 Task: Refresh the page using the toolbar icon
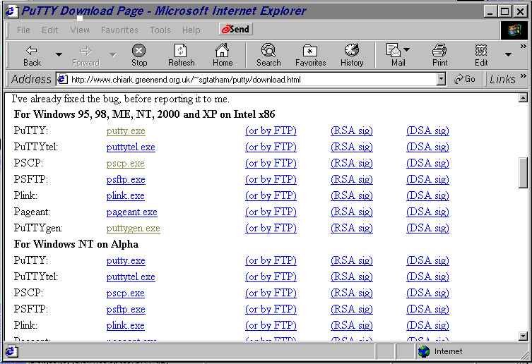[x=181, y=51]
